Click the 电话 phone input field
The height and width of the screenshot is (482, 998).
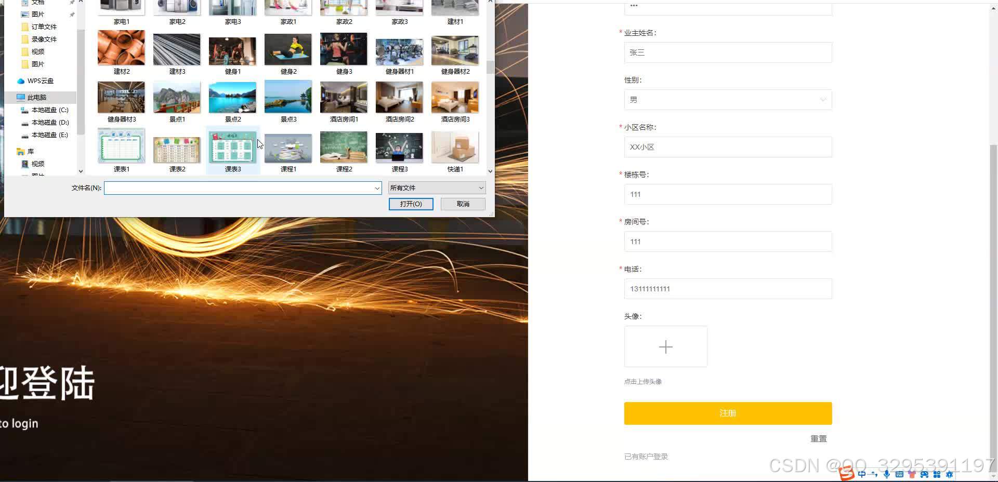(x=727, y=289)
